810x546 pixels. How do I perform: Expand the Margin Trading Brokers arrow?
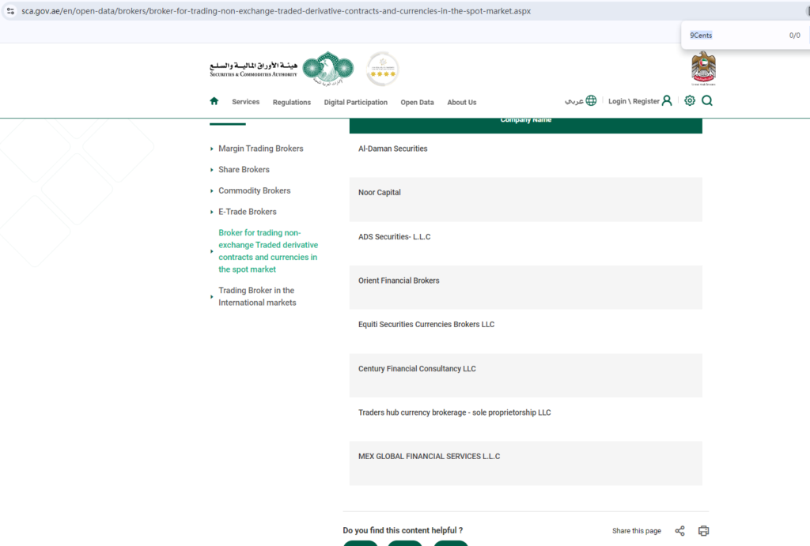tap(212, 149)
